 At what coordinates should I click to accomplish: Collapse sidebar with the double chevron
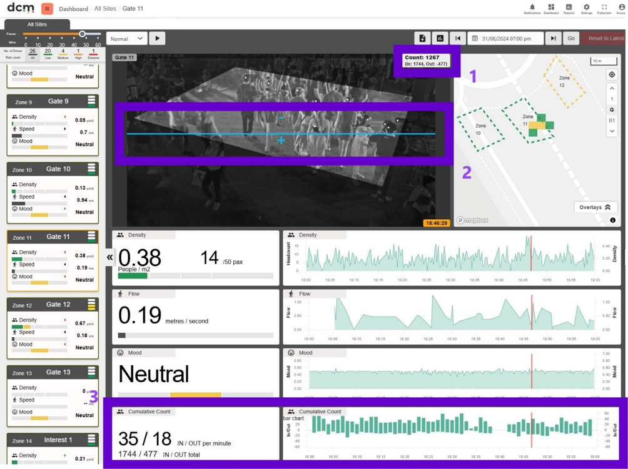pos(109,257)
